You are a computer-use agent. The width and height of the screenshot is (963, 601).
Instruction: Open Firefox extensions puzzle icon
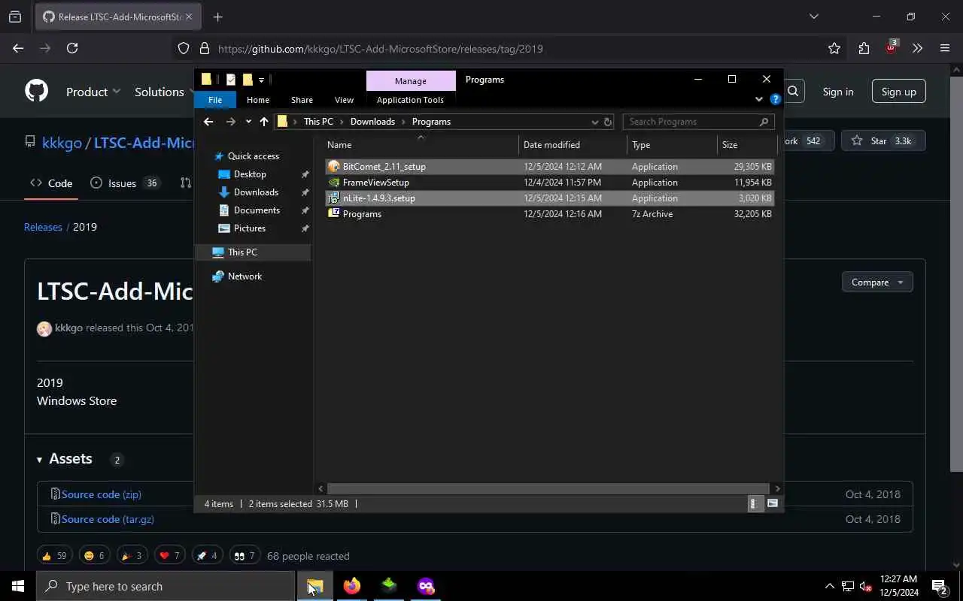click(x=864, y=48)
